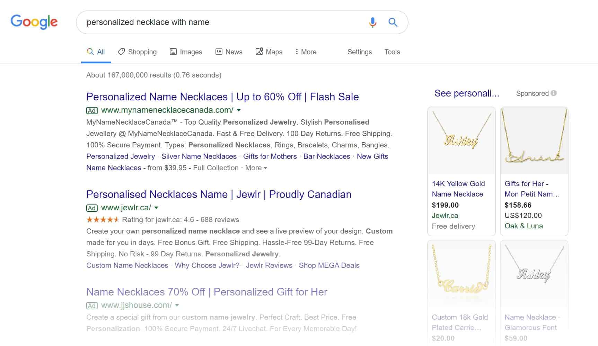Click the Google logo

click(34, 22)
